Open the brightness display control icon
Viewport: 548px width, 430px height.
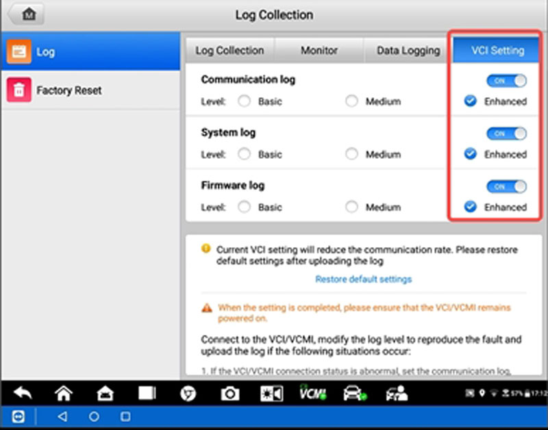coord(271,394)
